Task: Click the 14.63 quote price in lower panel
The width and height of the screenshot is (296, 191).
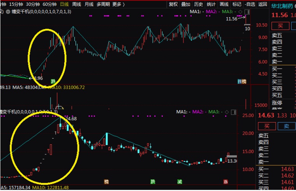Action: (x=266, y=115)
